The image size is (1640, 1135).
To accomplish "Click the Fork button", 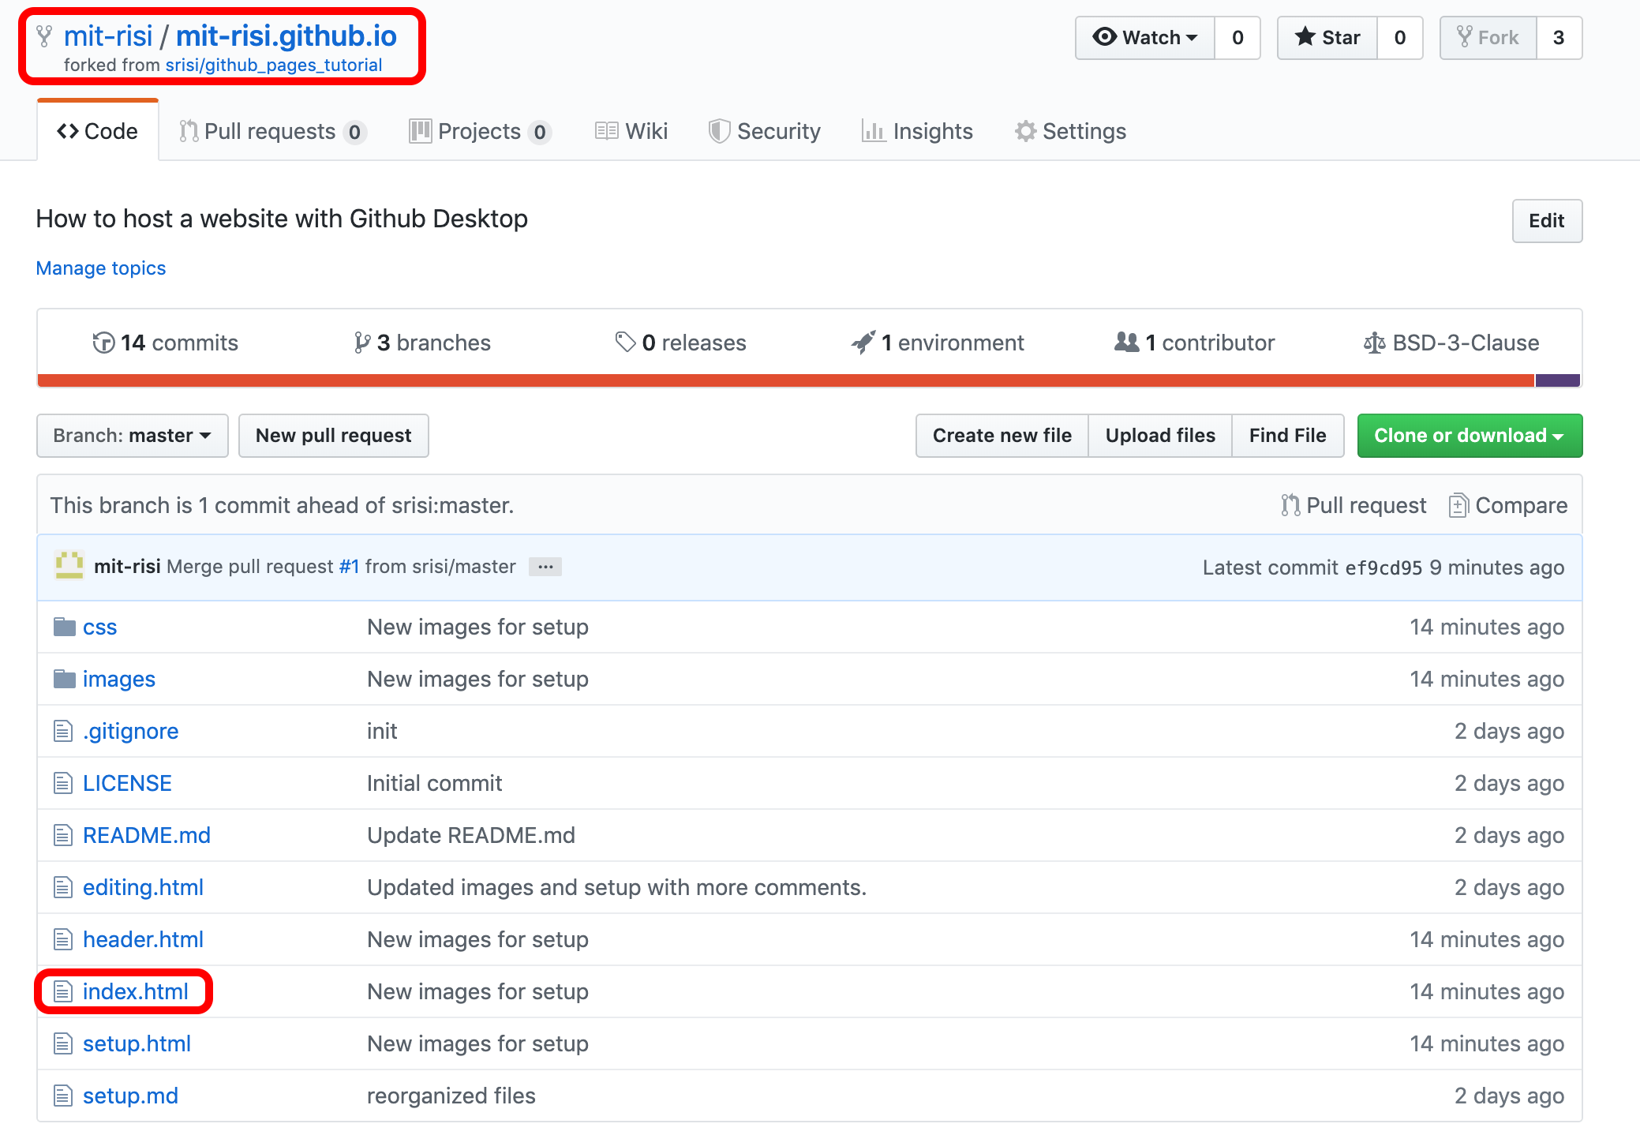I will click(x=1488, y=38).
